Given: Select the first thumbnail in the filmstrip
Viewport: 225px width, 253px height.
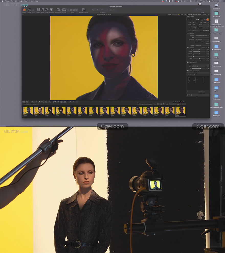Looking at the screenshot, I should point(28,111).
